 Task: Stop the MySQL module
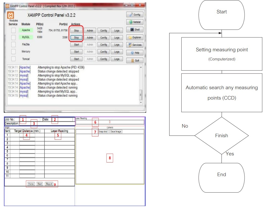tap(76, 38)
